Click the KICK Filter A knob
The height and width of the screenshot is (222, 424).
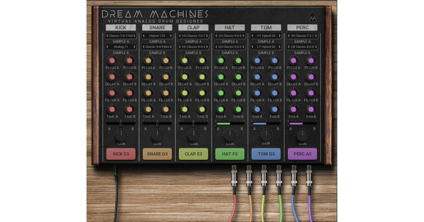[x=112, y=93]
